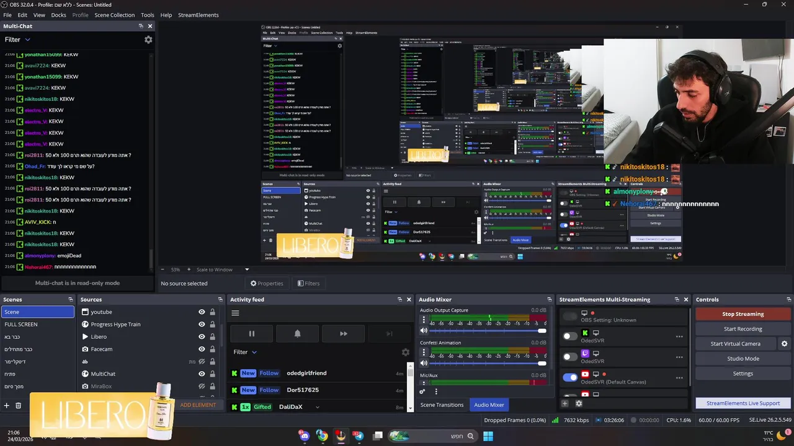
Task: Open Multi-Chat settings gear
Action: [148, 40]
